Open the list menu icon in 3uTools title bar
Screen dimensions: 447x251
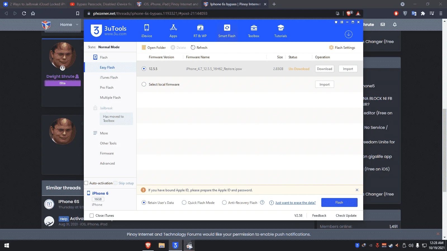[342, 22]
